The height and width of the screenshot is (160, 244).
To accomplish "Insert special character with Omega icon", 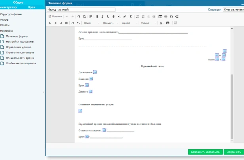I will 171,17.
